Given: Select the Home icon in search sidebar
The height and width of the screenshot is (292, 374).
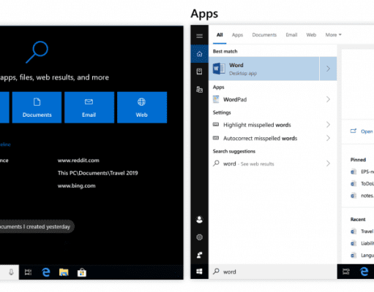Looking at the screenshot, I should click(x=199, y=54).
